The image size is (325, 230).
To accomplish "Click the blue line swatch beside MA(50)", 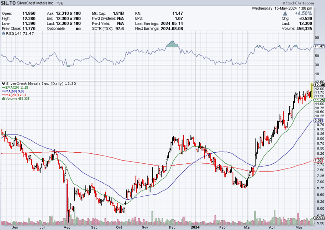I will coord(3,91).
